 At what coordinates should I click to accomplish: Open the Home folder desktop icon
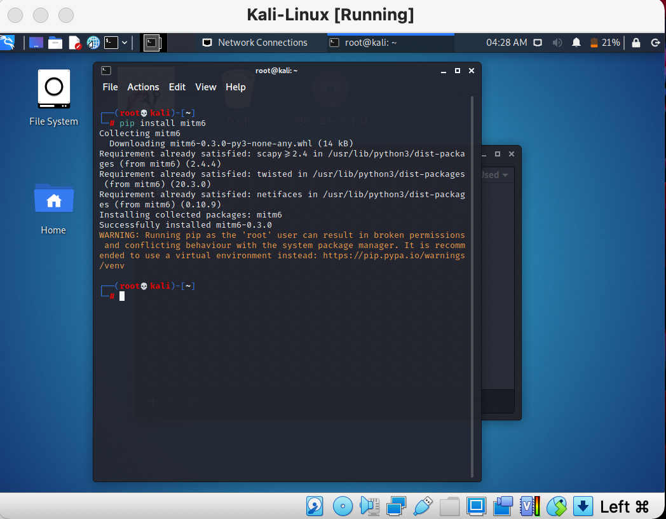pyautogui.click(x=53, y=209)
